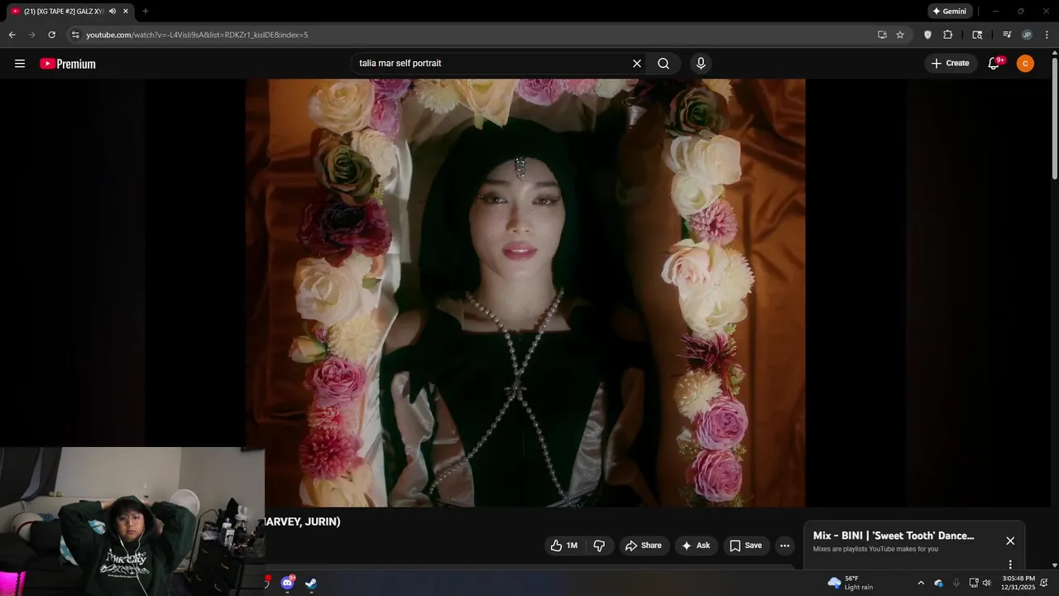Open the orange C account avatar
The image size is (1059, 596).
[x=1025, y=64]
